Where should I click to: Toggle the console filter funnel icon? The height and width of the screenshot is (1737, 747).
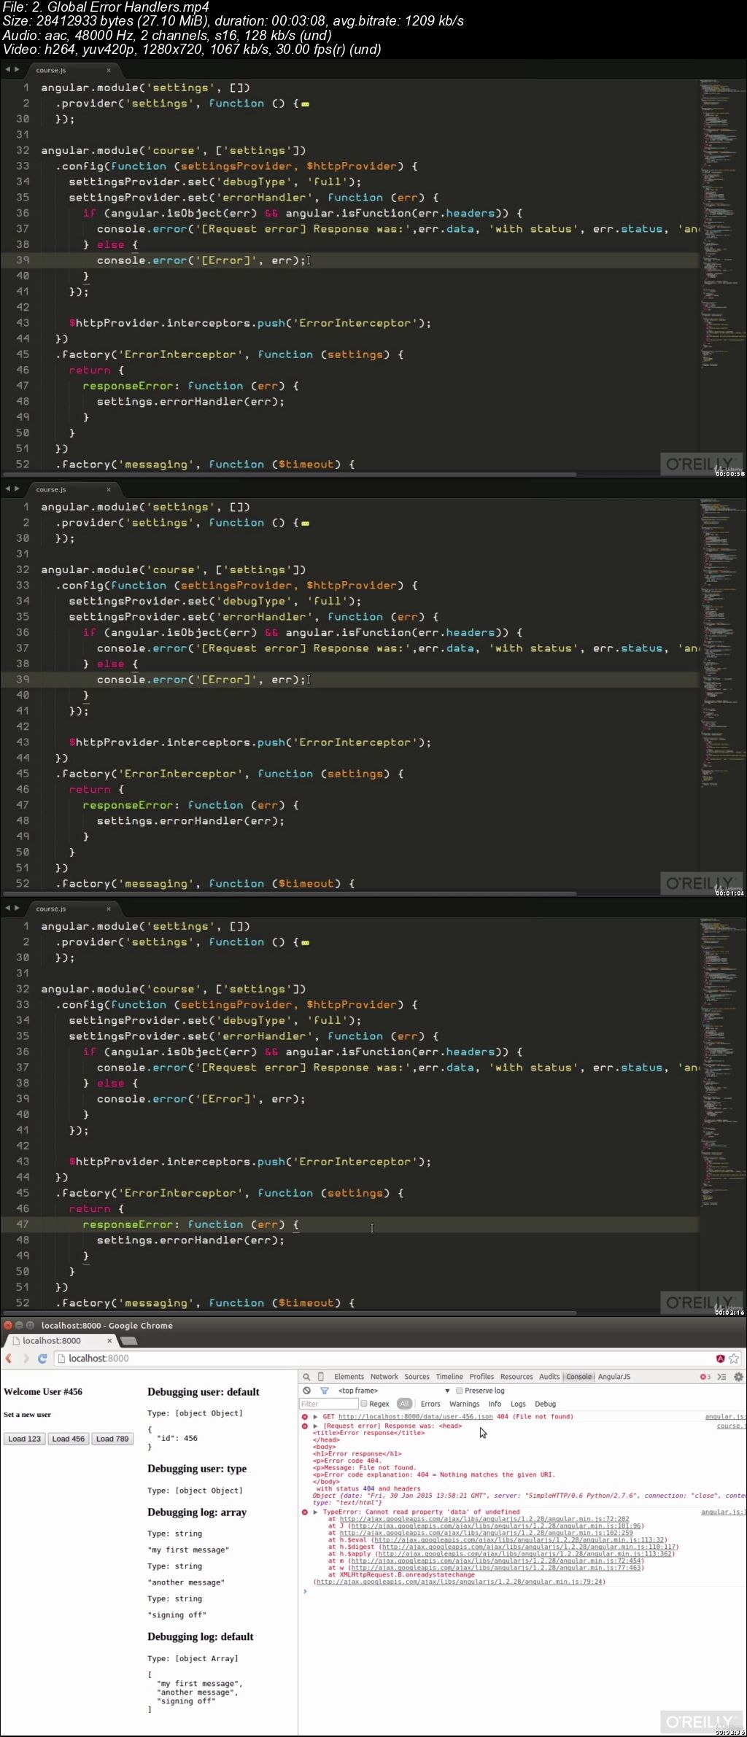pos(325,1391)
